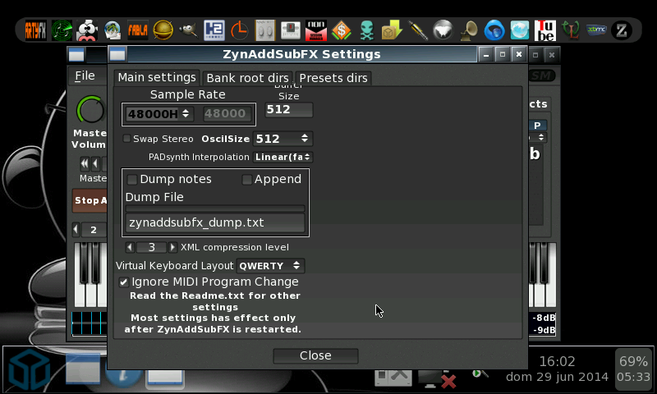Launch the Fabla sampler from the dock
Image resolution: width=657 pixels, height=394 pixels.
pos(138,30)
